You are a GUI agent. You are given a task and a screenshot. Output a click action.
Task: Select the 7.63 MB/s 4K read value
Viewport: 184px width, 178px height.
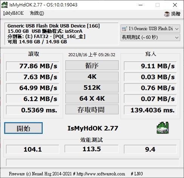(x=32, y=77)
